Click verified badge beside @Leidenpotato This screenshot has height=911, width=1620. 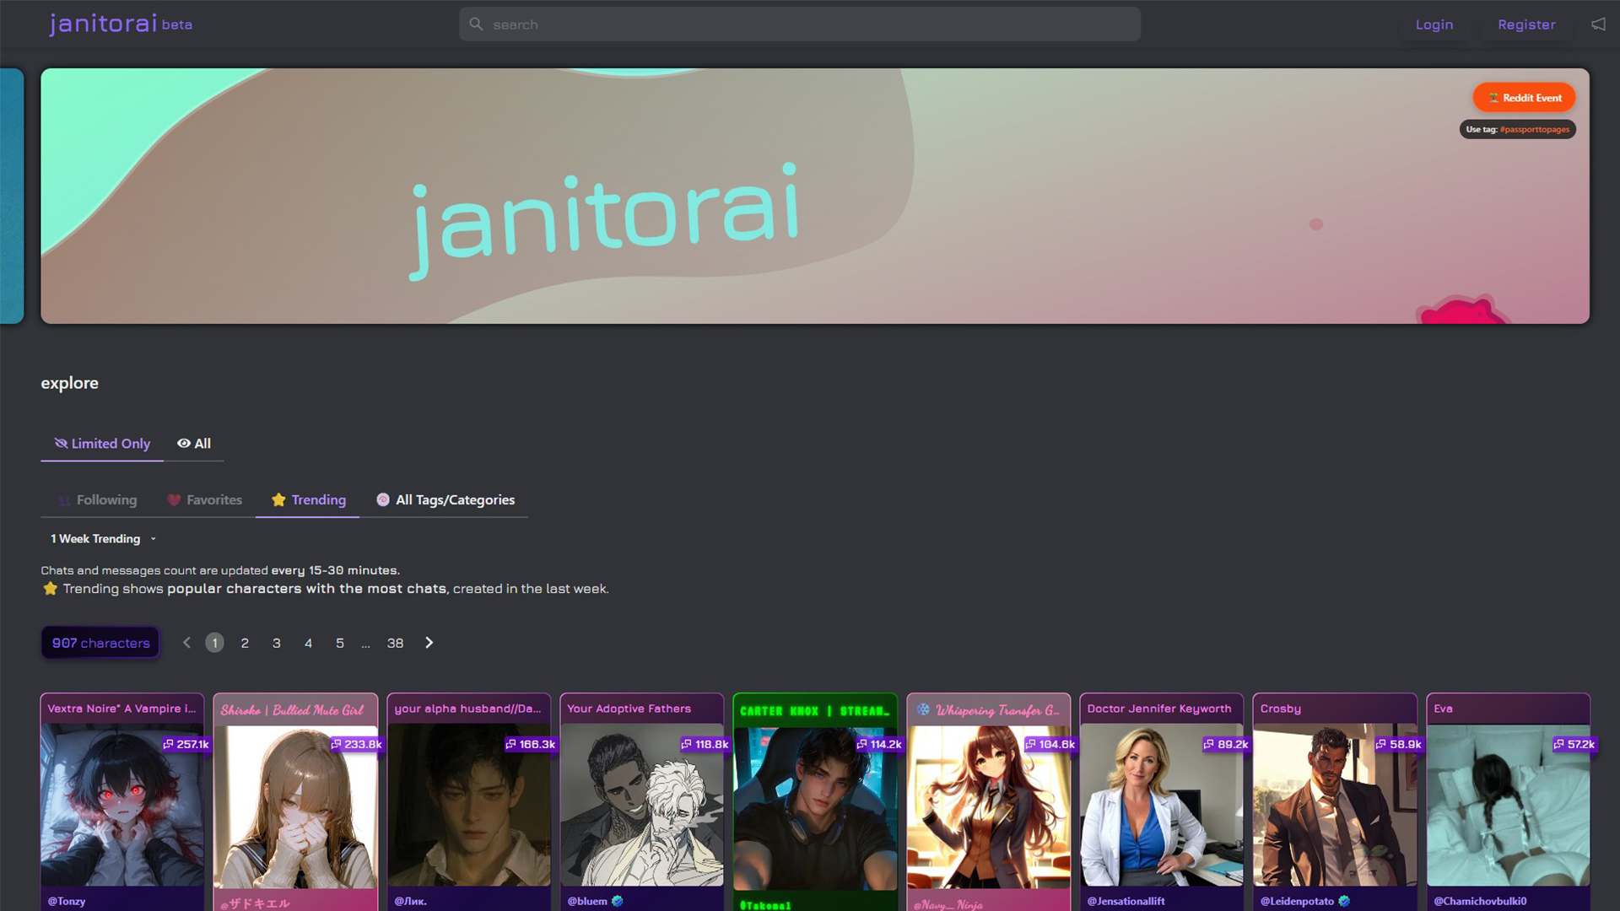point(1344,901)
